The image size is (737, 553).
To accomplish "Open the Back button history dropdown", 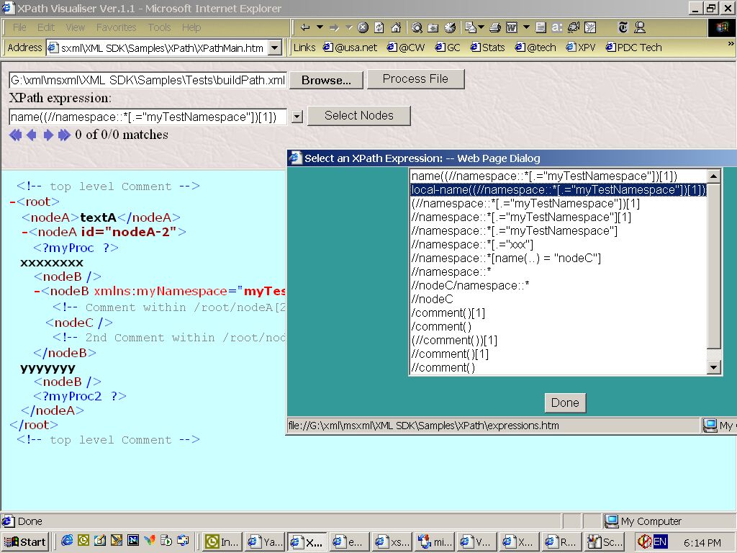I will (320, 28).
